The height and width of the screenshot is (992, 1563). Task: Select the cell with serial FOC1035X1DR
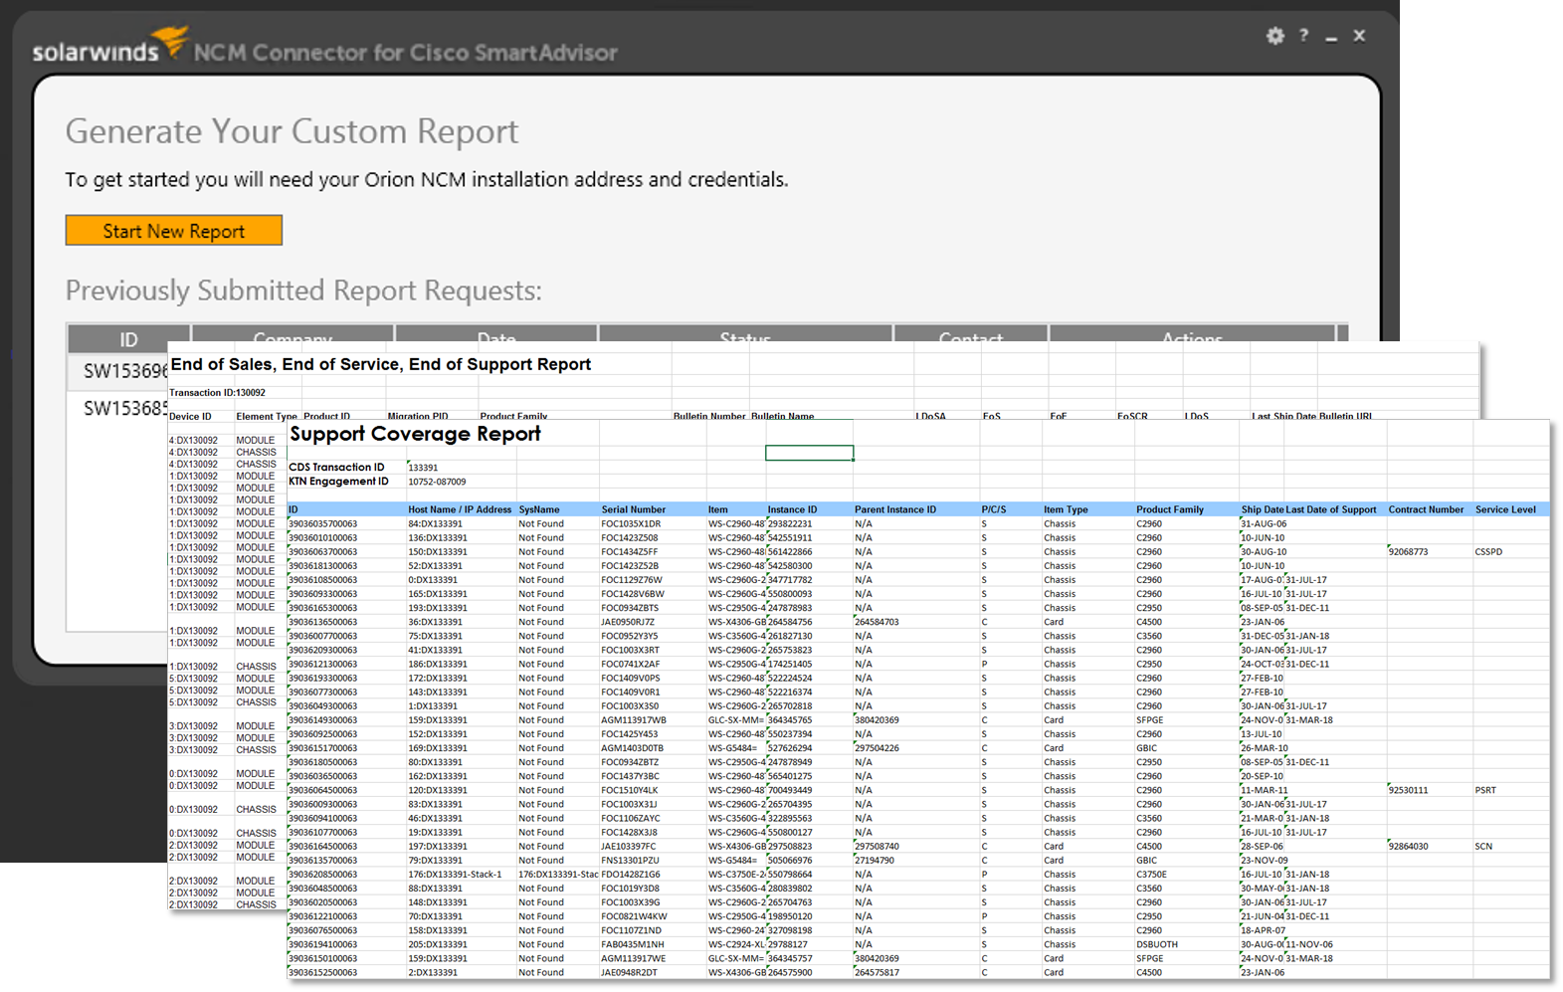631,523
